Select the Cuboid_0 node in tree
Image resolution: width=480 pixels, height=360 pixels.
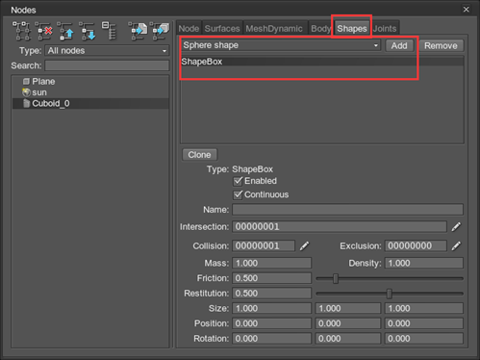[x=90, y=103]
